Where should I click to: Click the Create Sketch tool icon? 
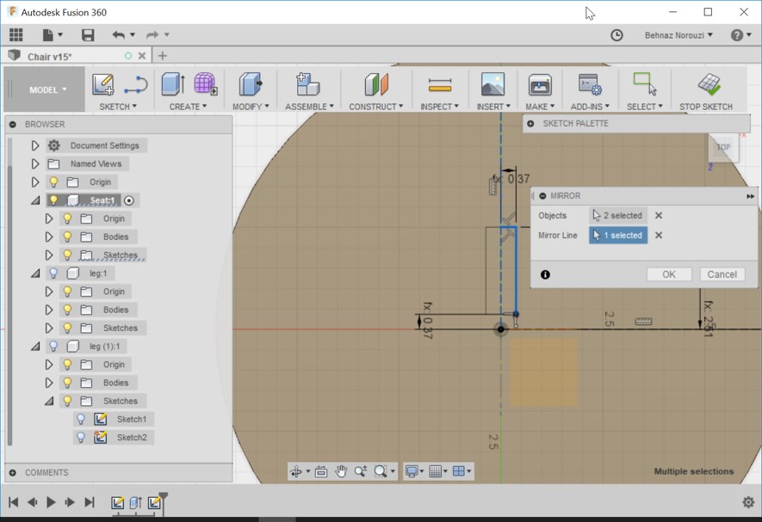(x=103, y=84)
